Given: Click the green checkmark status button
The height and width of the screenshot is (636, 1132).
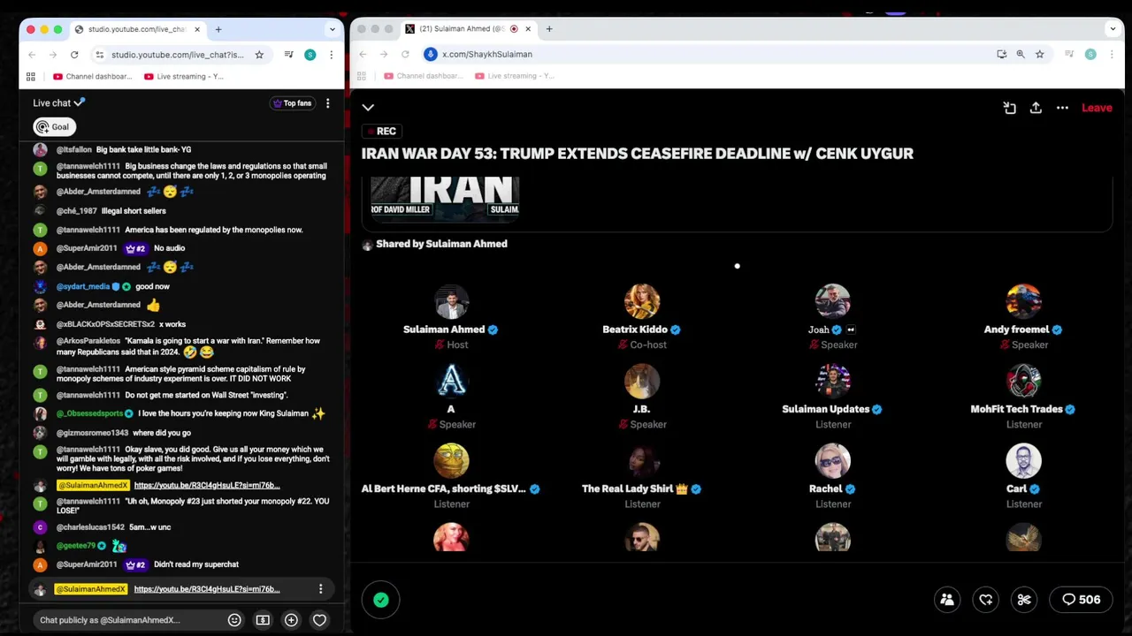Looking at the screenshot, I should [381, 600].
